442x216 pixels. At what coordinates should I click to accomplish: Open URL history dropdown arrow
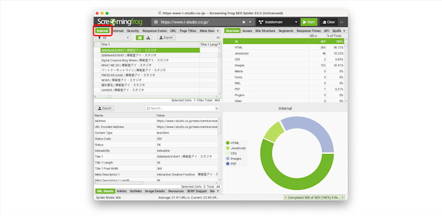click(250, 22)
